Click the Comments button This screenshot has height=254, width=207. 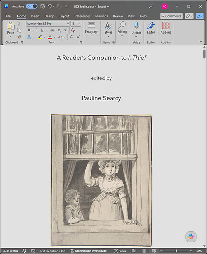coord(171,16)
